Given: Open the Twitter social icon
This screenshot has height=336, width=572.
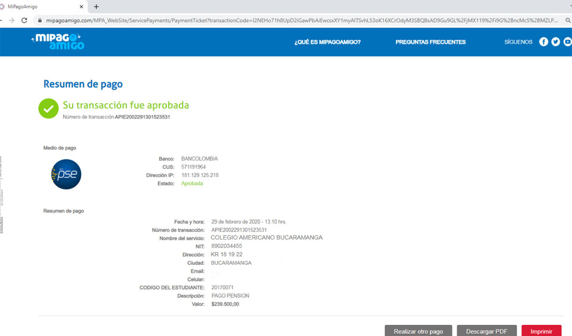Looking at the screenshot, I should tap(556, 42).
